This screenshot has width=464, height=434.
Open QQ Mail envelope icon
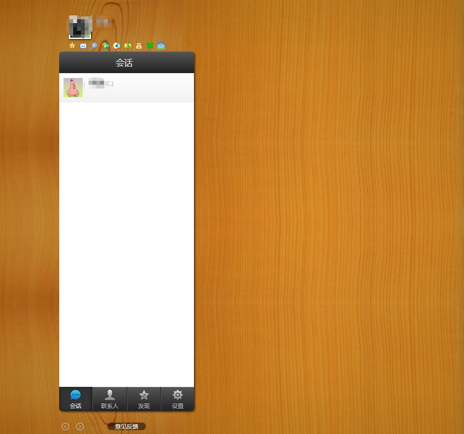tap(83, 46)
